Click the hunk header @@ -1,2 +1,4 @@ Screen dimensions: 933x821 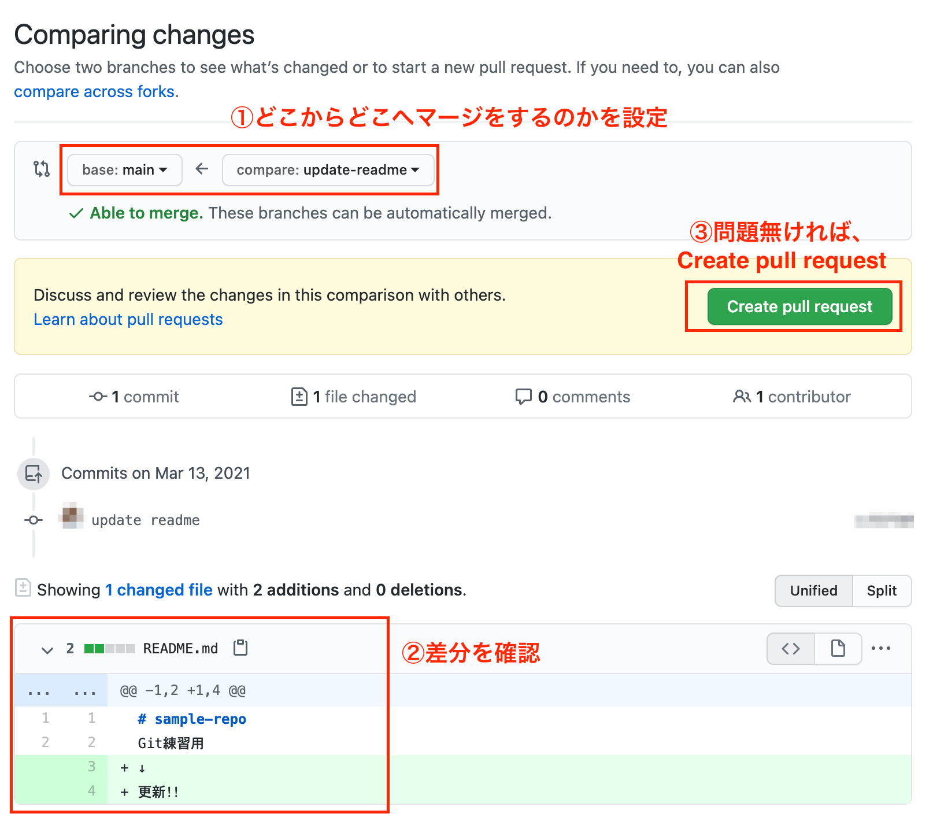tap(183, 690)
